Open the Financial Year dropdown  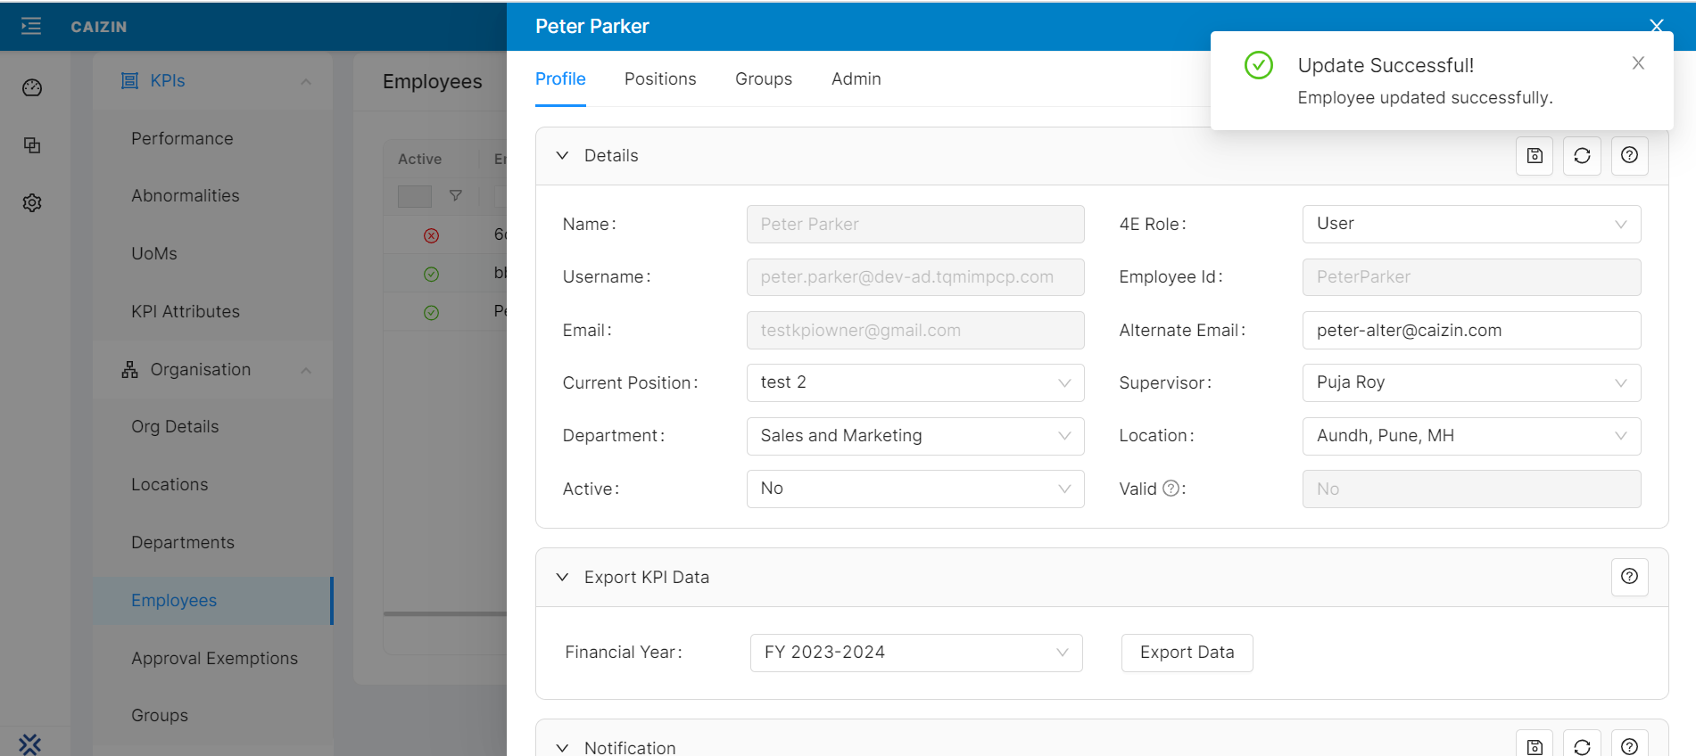[915, 653]
